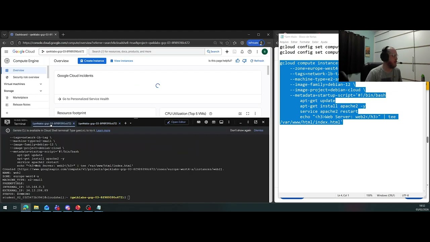Click View instances link

click(x=122, y=61)
